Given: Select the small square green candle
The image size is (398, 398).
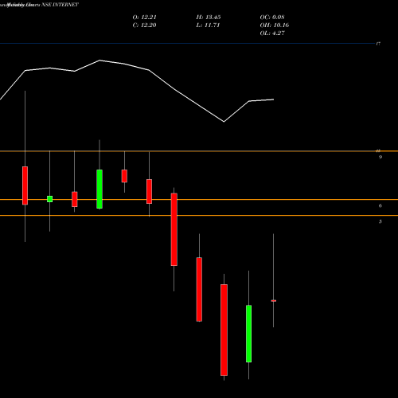Looking at the screenshot, I should [x=49, y=199].
